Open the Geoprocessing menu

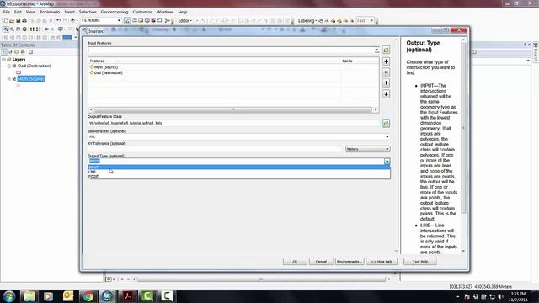click(115, 12)
